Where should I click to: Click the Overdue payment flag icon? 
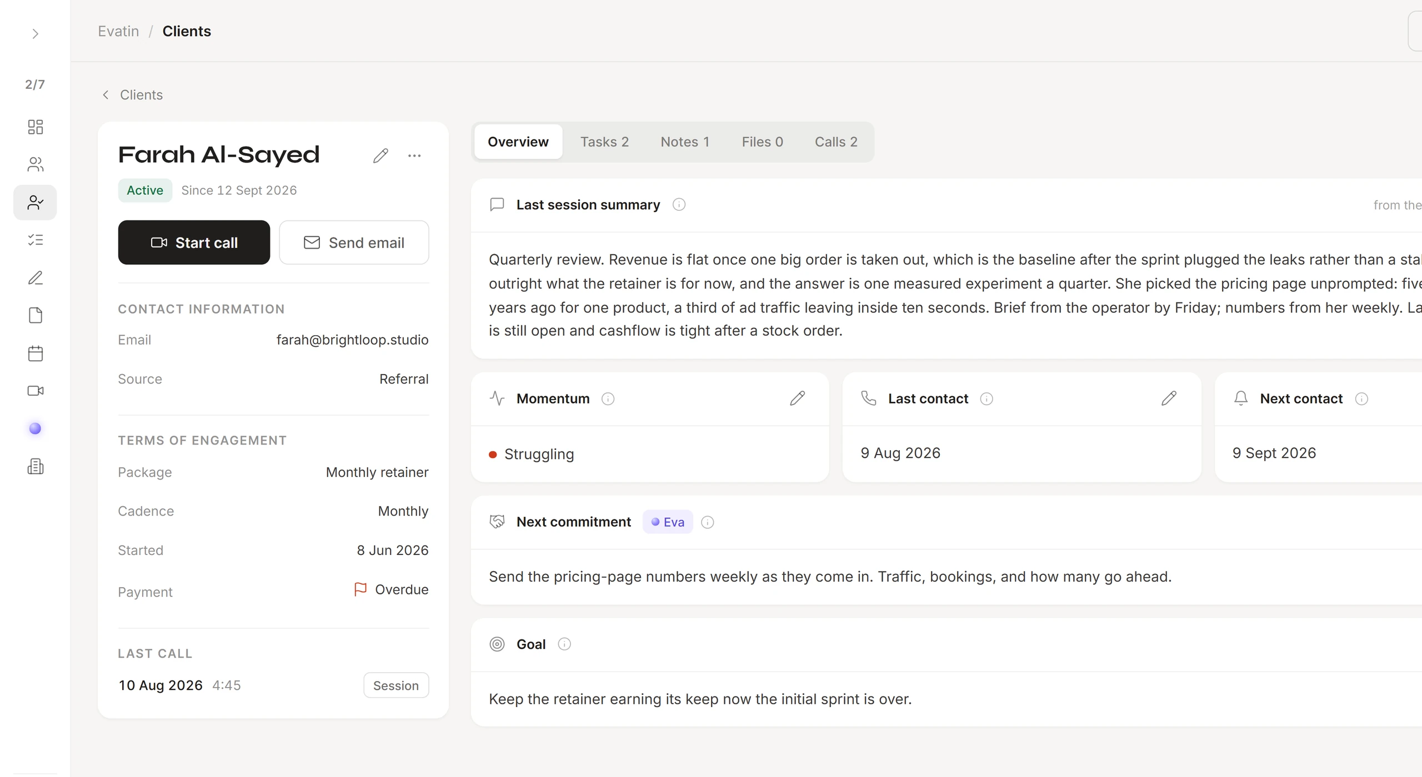[360, 589]
